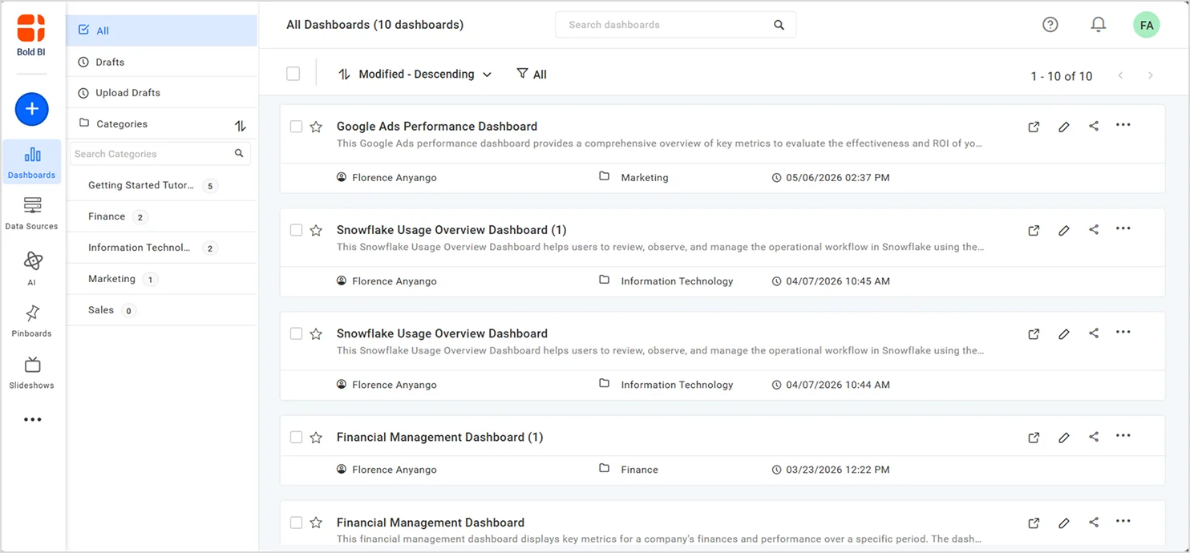Open the notifications bell
This screenshot has height=553, width=1190.
(x=1099, y=25)
